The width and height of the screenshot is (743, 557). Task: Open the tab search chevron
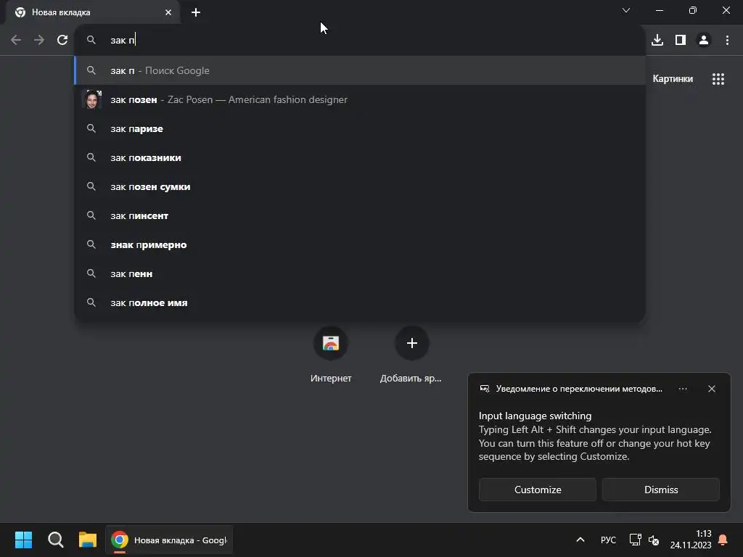[626, 10]
